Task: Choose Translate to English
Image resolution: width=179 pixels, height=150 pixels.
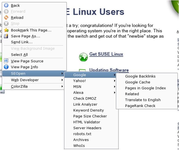Action: pyautogui.click(x=143, y=100)
